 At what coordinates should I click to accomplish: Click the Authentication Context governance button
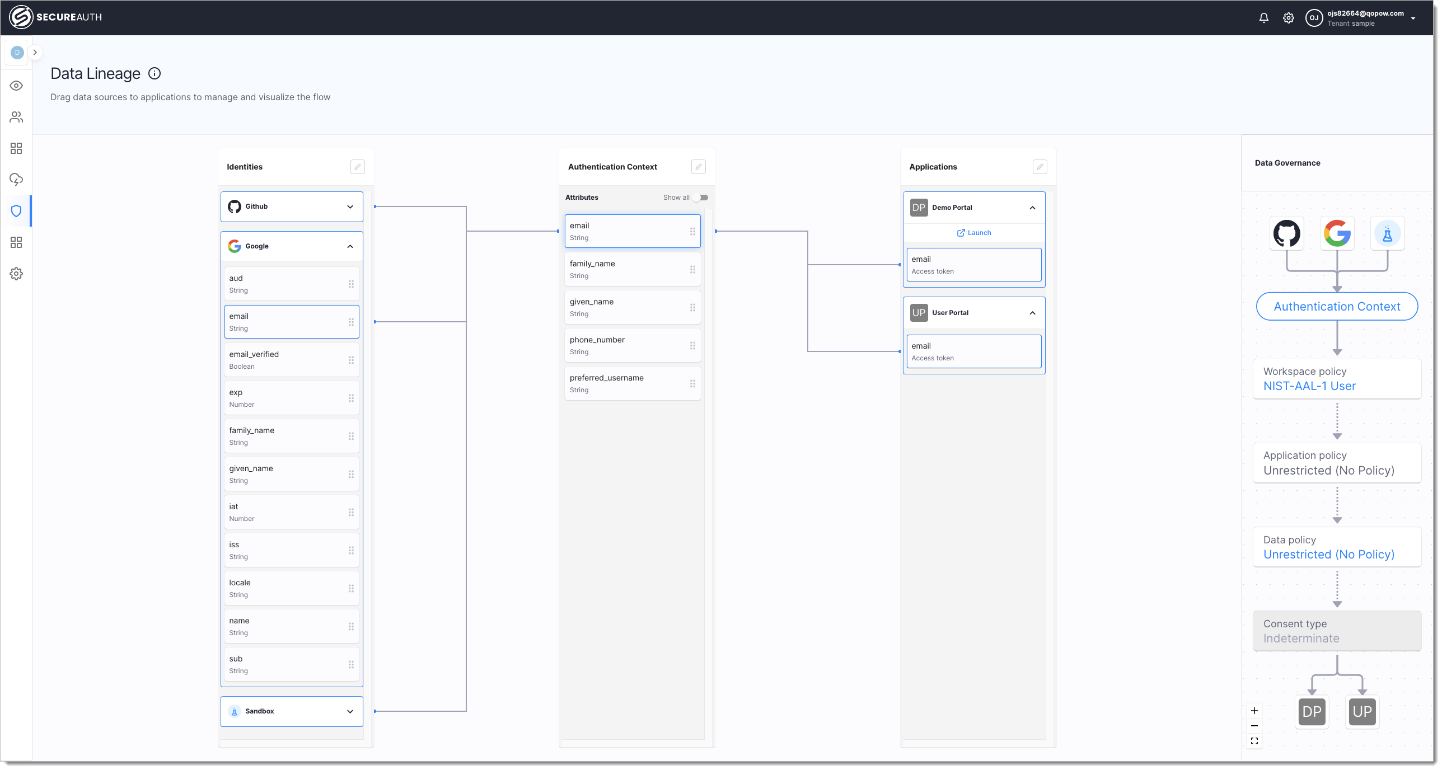1337,307
